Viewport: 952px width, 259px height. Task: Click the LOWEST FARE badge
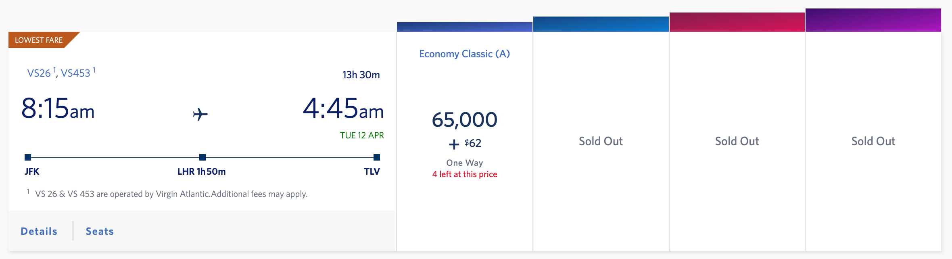tap(38, 40)
